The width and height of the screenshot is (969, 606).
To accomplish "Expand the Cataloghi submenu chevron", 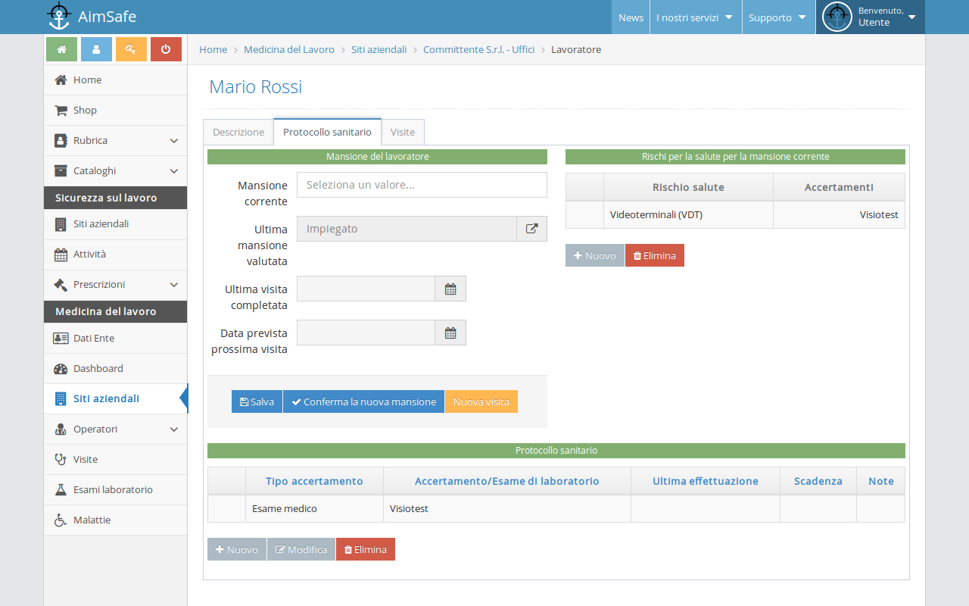I will point(174,171).
